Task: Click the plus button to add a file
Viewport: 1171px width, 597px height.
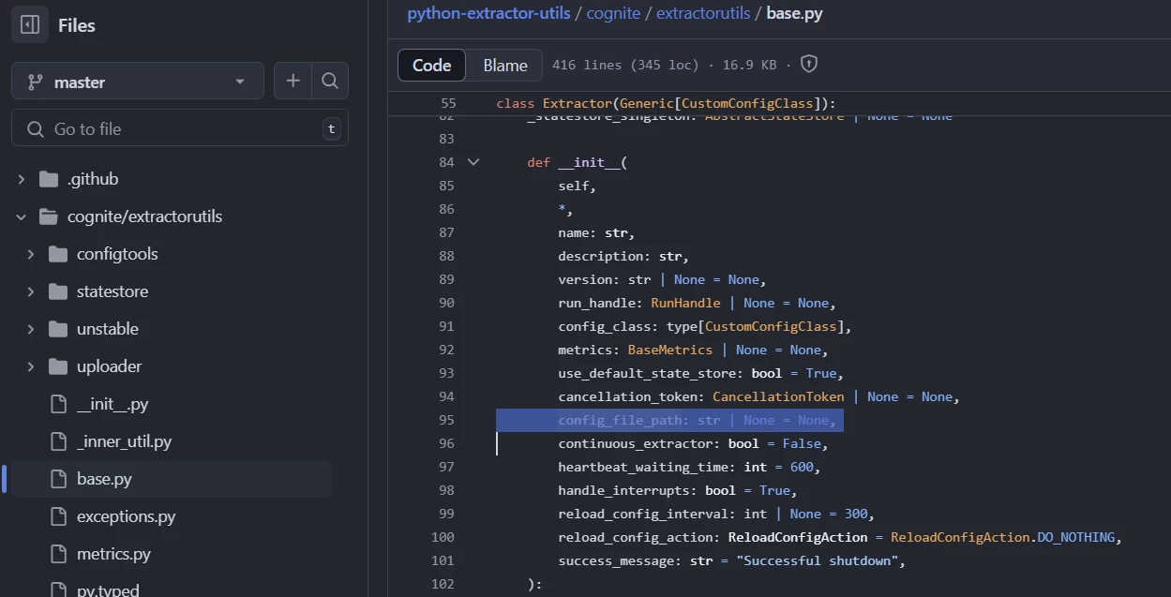Action: (293, 82)
